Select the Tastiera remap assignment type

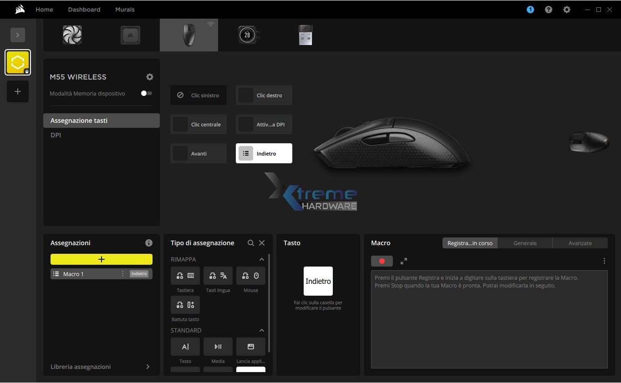[185, 276]
